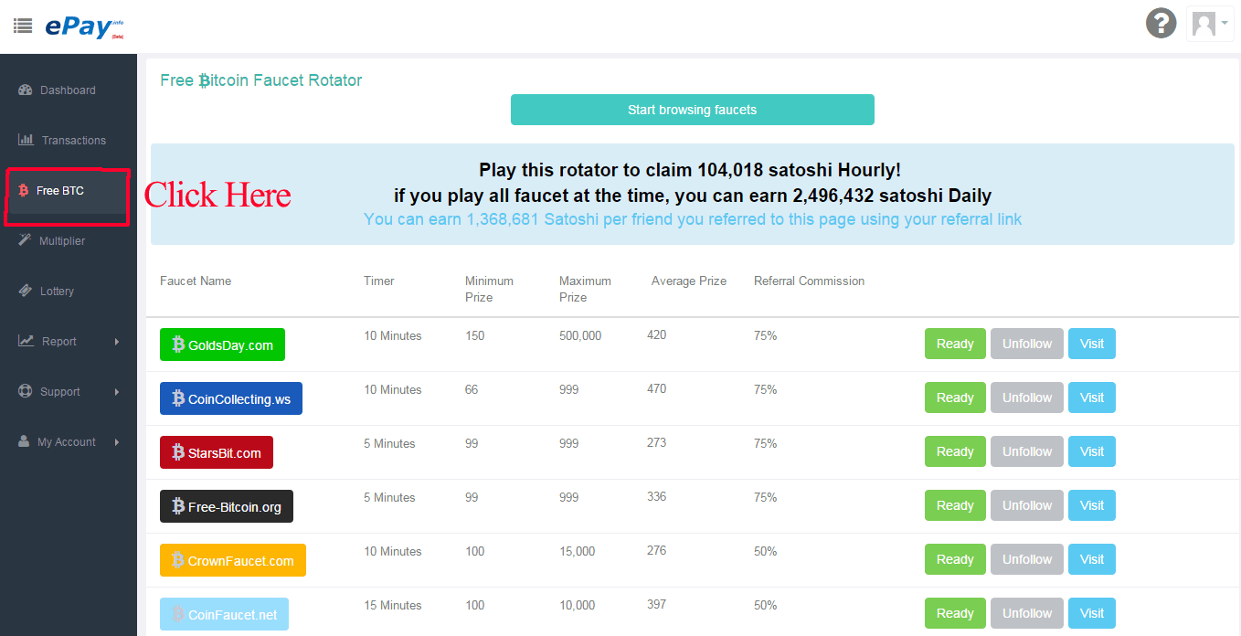The width and height of the screenshot is (1241, 636).
Task: Click Unfollow for CoinFaucet.net
Action: coord(1027,613)
